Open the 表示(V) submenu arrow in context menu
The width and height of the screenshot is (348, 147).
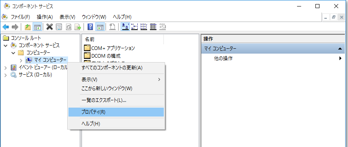click(x=159, y=79)
